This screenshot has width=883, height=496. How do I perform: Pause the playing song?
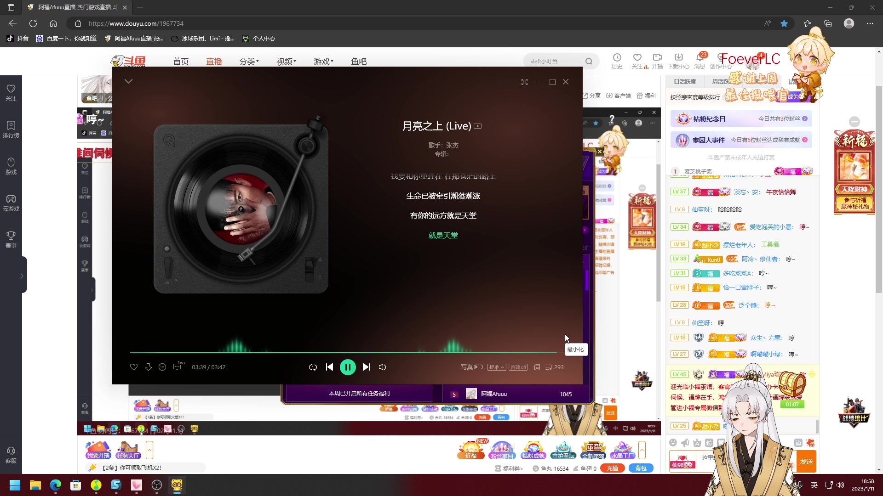pos(348,367)
